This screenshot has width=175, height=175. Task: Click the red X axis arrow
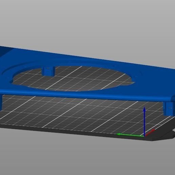pyautogui.click(x=150, y=133)
